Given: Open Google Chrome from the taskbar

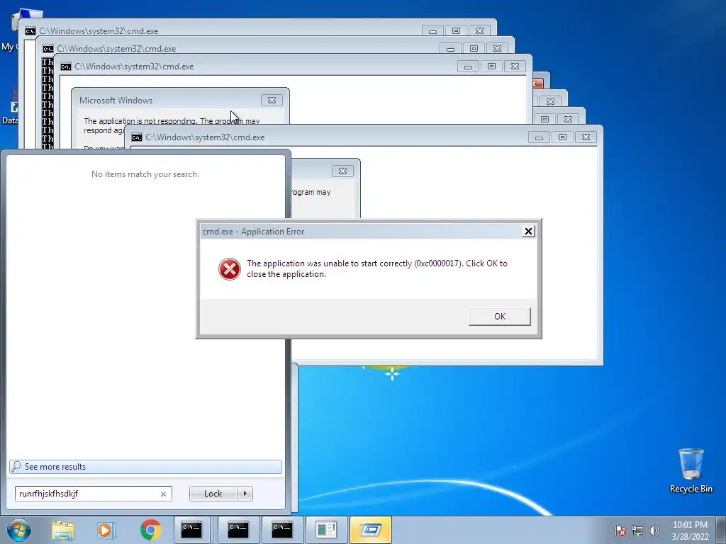Looking at the screenshot, I should pos(150,530).
